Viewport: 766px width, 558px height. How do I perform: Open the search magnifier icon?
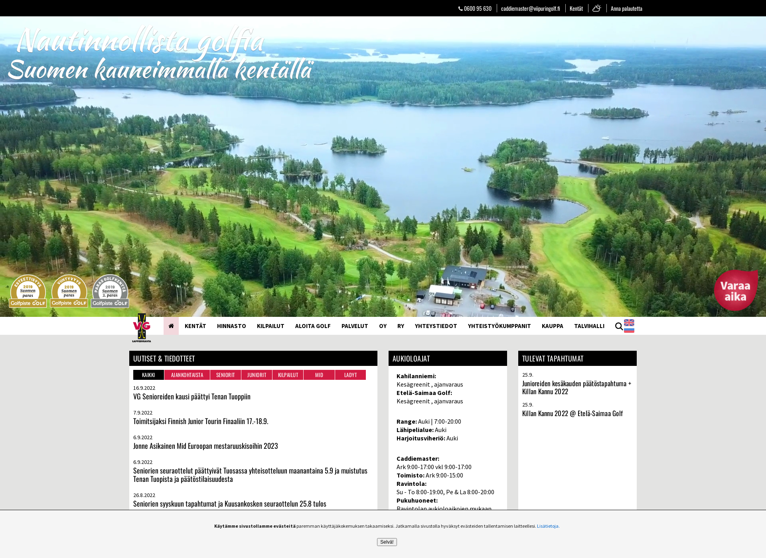[619, 326]
